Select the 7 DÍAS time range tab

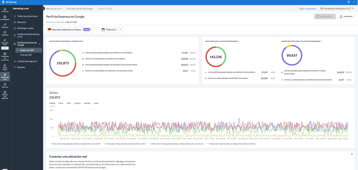click(61, 103)
